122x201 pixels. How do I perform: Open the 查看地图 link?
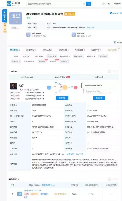coord(70,154)
